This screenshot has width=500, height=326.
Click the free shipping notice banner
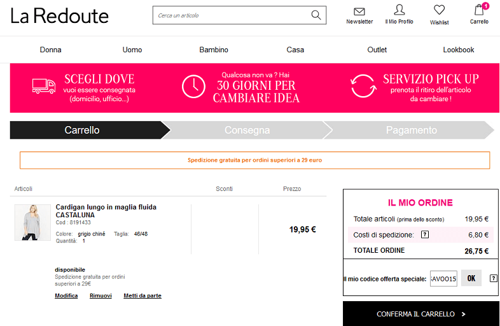[255, 160]
